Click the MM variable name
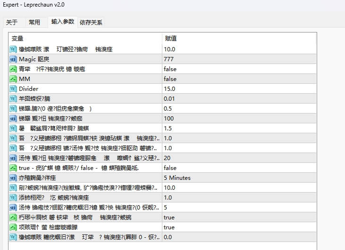The width and height of the screenshot is (345, 250). pyautogui.click(x=25, y=79)
